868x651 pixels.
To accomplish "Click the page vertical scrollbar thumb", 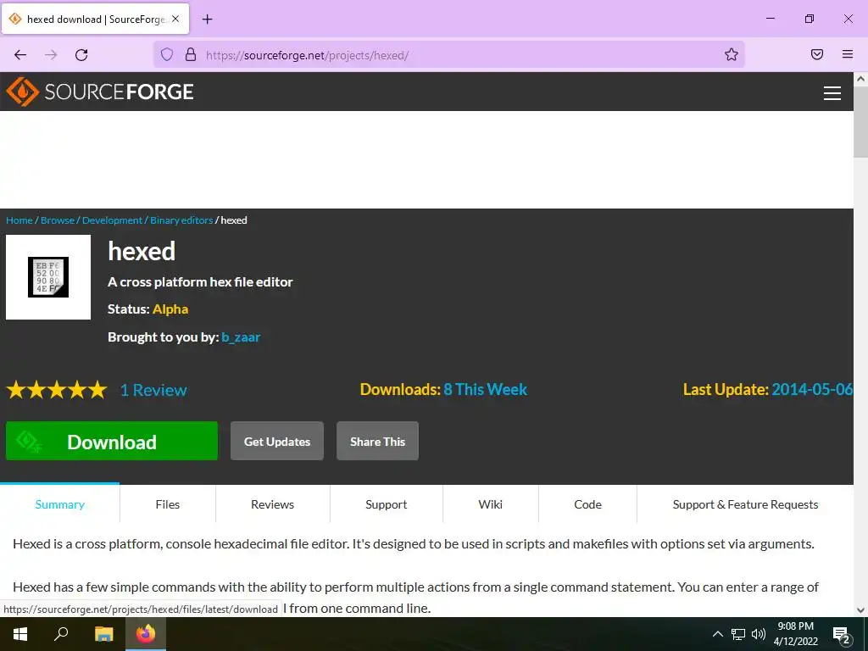I will coord(861,122).
